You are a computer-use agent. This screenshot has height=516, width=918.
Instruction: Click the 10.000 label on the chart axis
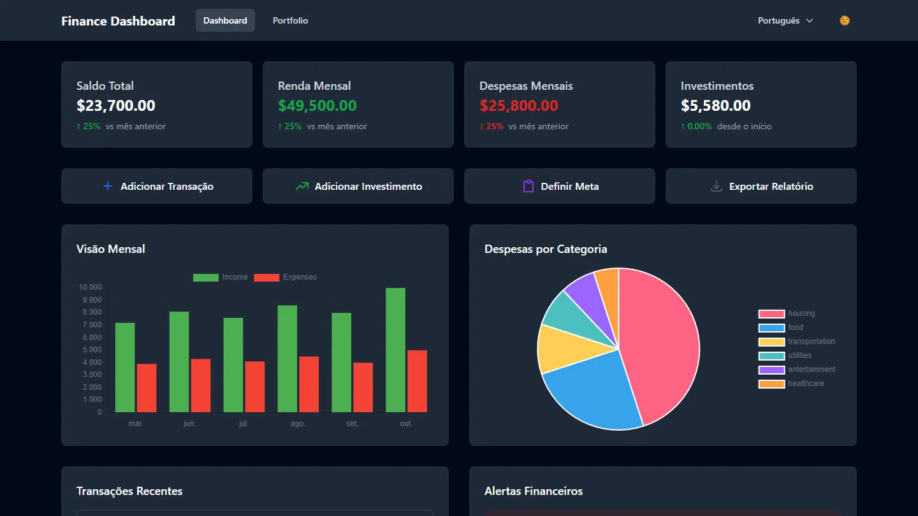click(90, 287)
